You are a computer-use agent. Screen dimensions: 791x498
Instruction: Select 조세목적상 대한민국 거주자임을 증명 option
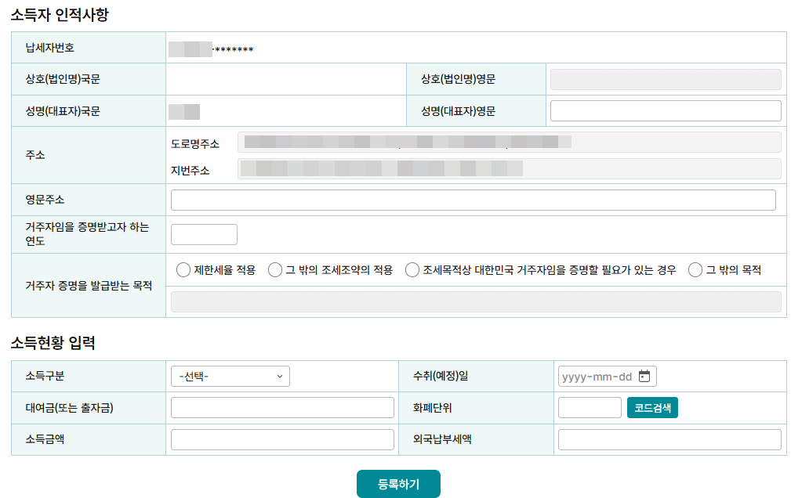(412, 269)
